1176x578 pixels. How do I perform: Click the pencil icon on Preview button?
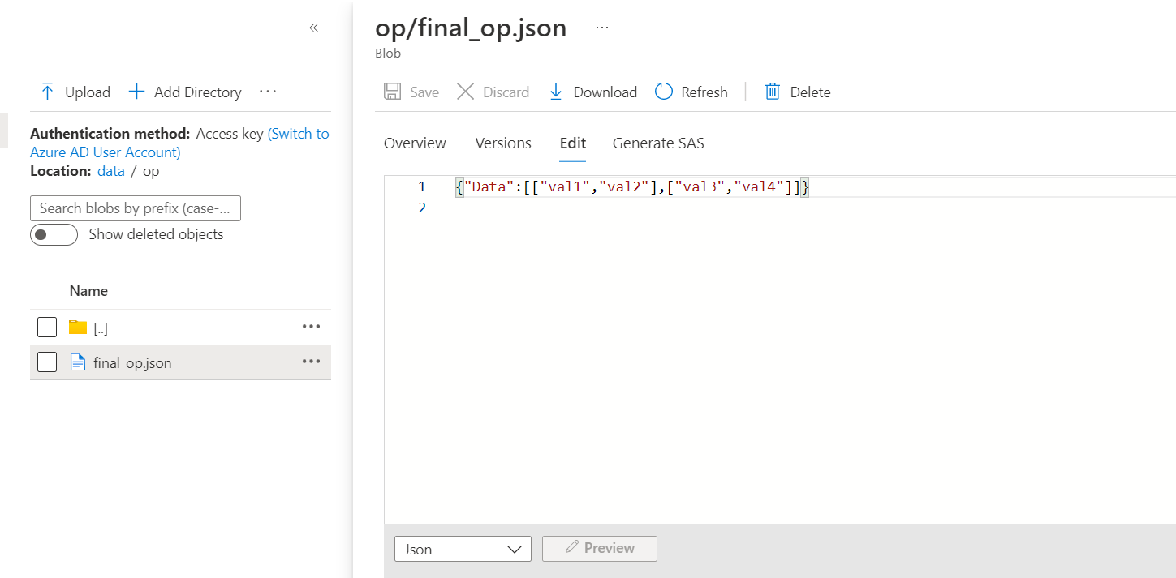(x=571, y=548)
